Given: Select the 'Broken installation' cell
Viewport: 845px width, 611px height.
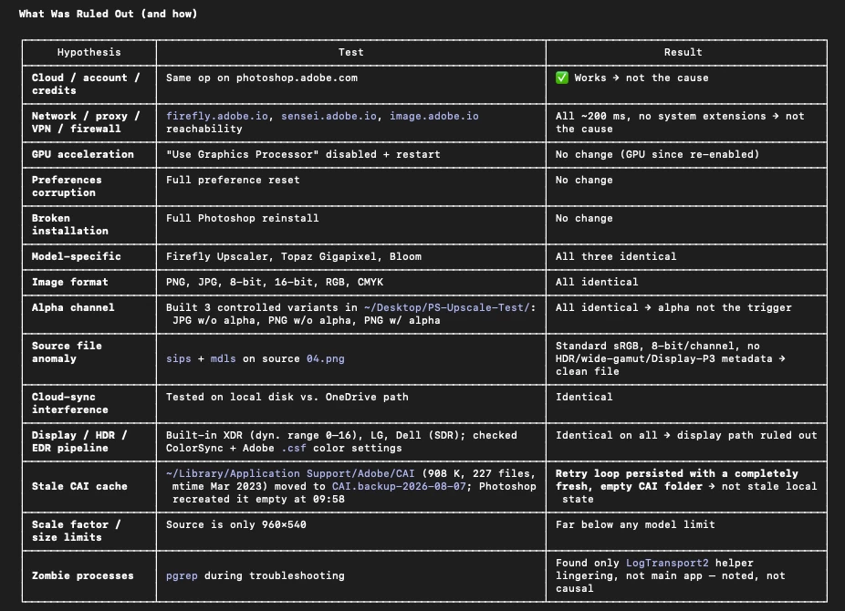Looking at the screenshot, I should (89, 224).
